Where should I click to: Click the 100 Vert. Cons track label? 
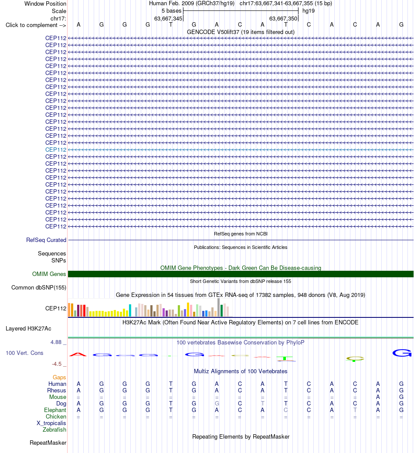(x=24, y=353)
